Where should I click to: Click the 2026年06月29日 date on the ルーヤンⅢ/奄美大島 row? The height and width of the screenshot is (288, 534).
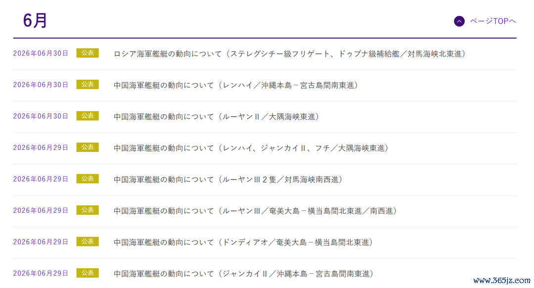pyautogui.click(x=41, y=211)
